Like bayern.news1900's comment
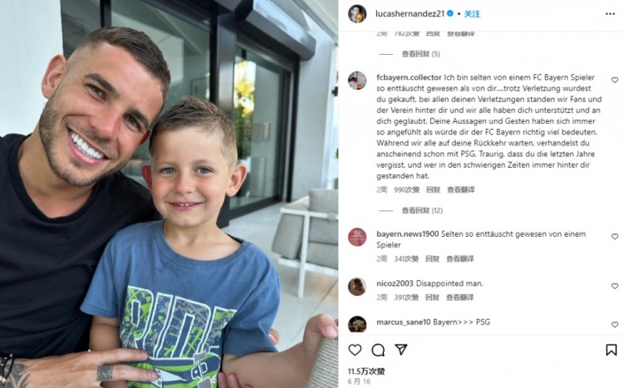 click(x=615, y=237)
